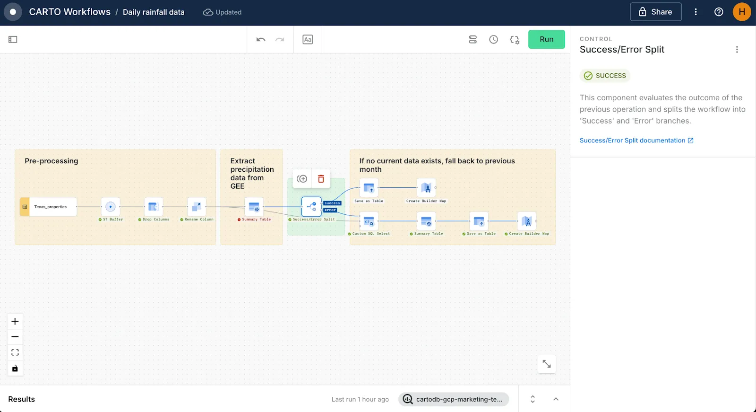Select the ST Buffer node
This screenshot has width=756, height=412.
coord(111,207)
